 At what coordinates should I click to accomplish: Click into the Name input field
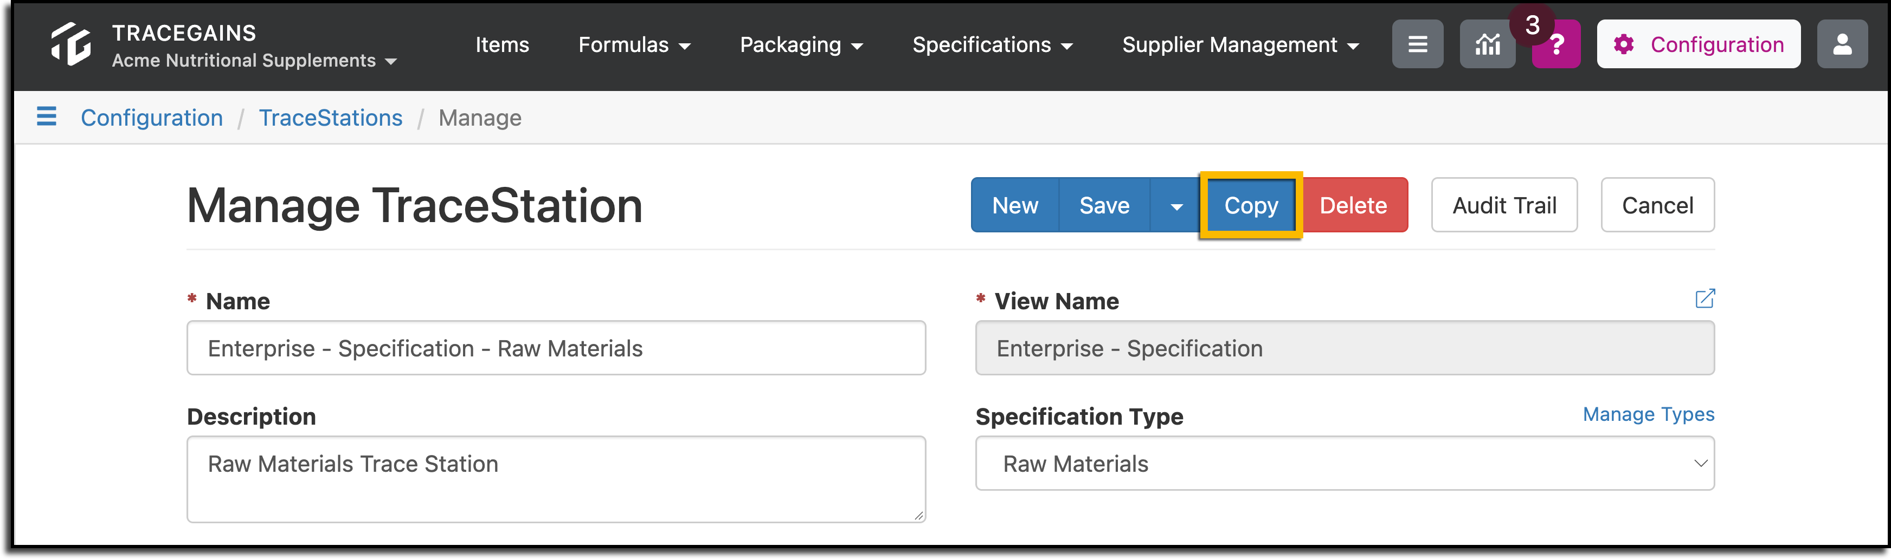click(x=556, y=348)
